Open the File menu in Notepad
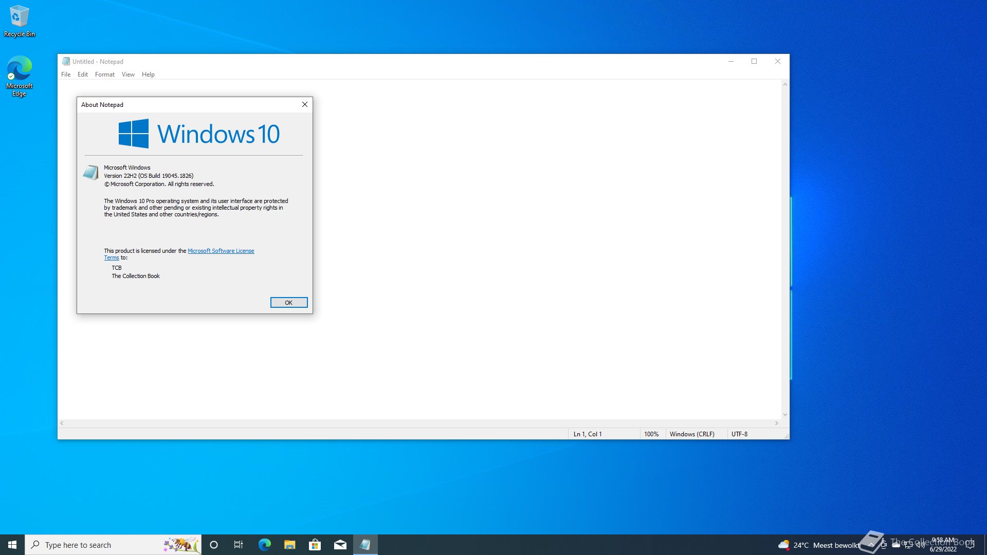 [x=66, y=75]
